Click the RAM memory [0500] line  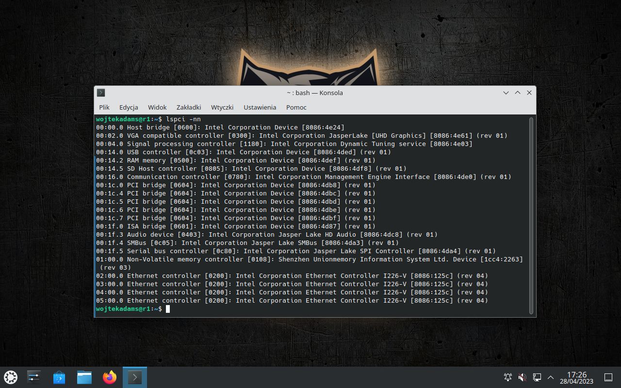[236, 160]
